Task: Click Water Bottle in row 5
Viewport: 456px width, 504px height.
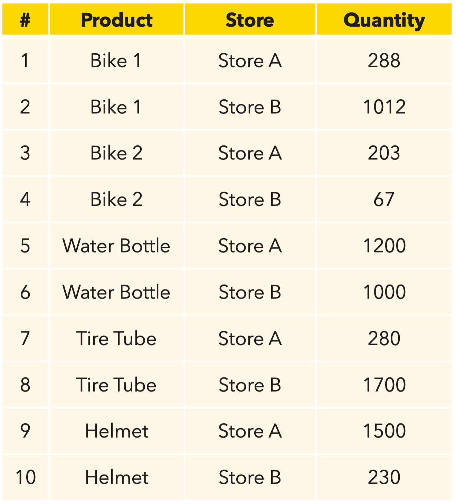Action: tap(116, 246)
